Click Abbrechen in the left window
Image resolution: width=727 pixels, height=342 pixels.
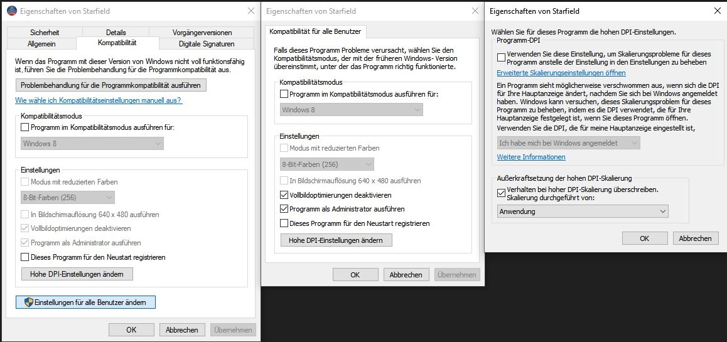pyautogui.click(x=182, y=330)
